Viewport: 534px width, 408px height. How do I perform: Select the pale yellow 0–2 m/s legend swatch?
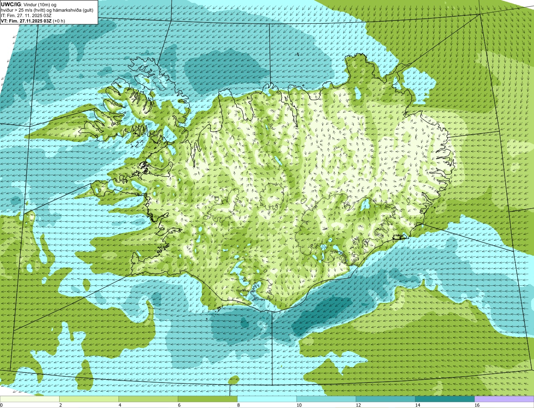tap(30, 399)
